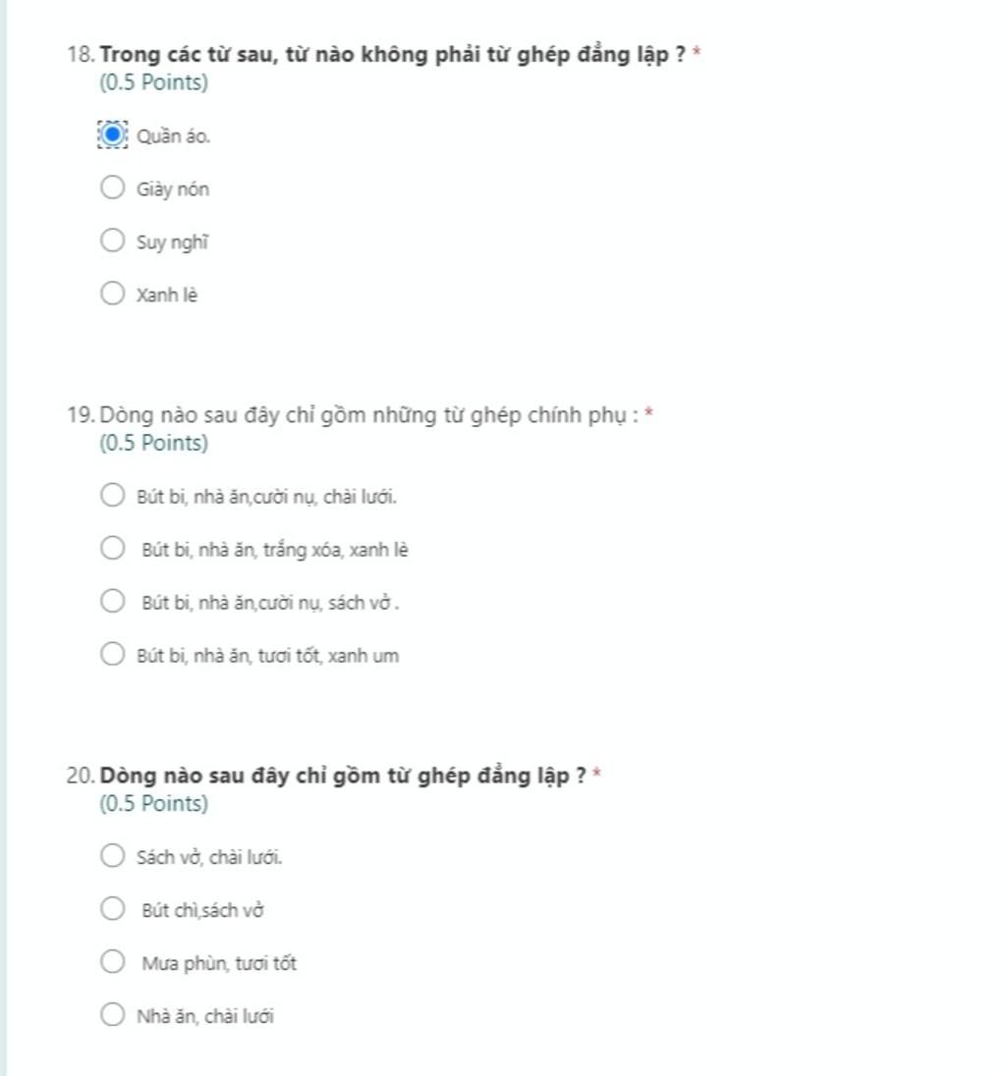Select the 'Suy nghĩ' answer option
1006x1076 pixels.
tap(113, 241)
